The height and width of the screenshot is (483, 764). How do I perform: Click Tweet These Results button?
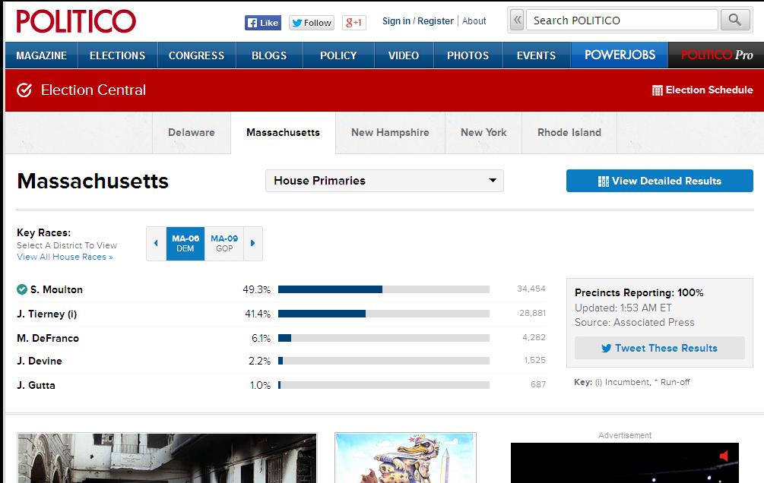[x=659, y=349]
